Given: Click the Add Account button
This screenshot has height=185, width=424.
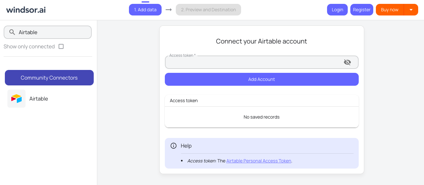Looking at the screenshot, I should pyautogui.click(x=262, y=79).
